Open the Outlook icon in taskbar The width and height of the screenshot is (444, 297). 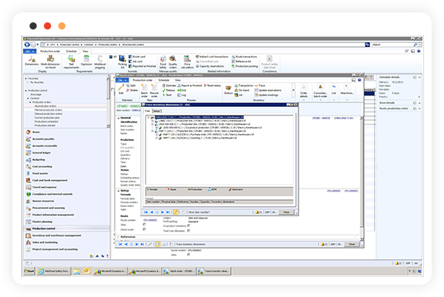(87, 271)
